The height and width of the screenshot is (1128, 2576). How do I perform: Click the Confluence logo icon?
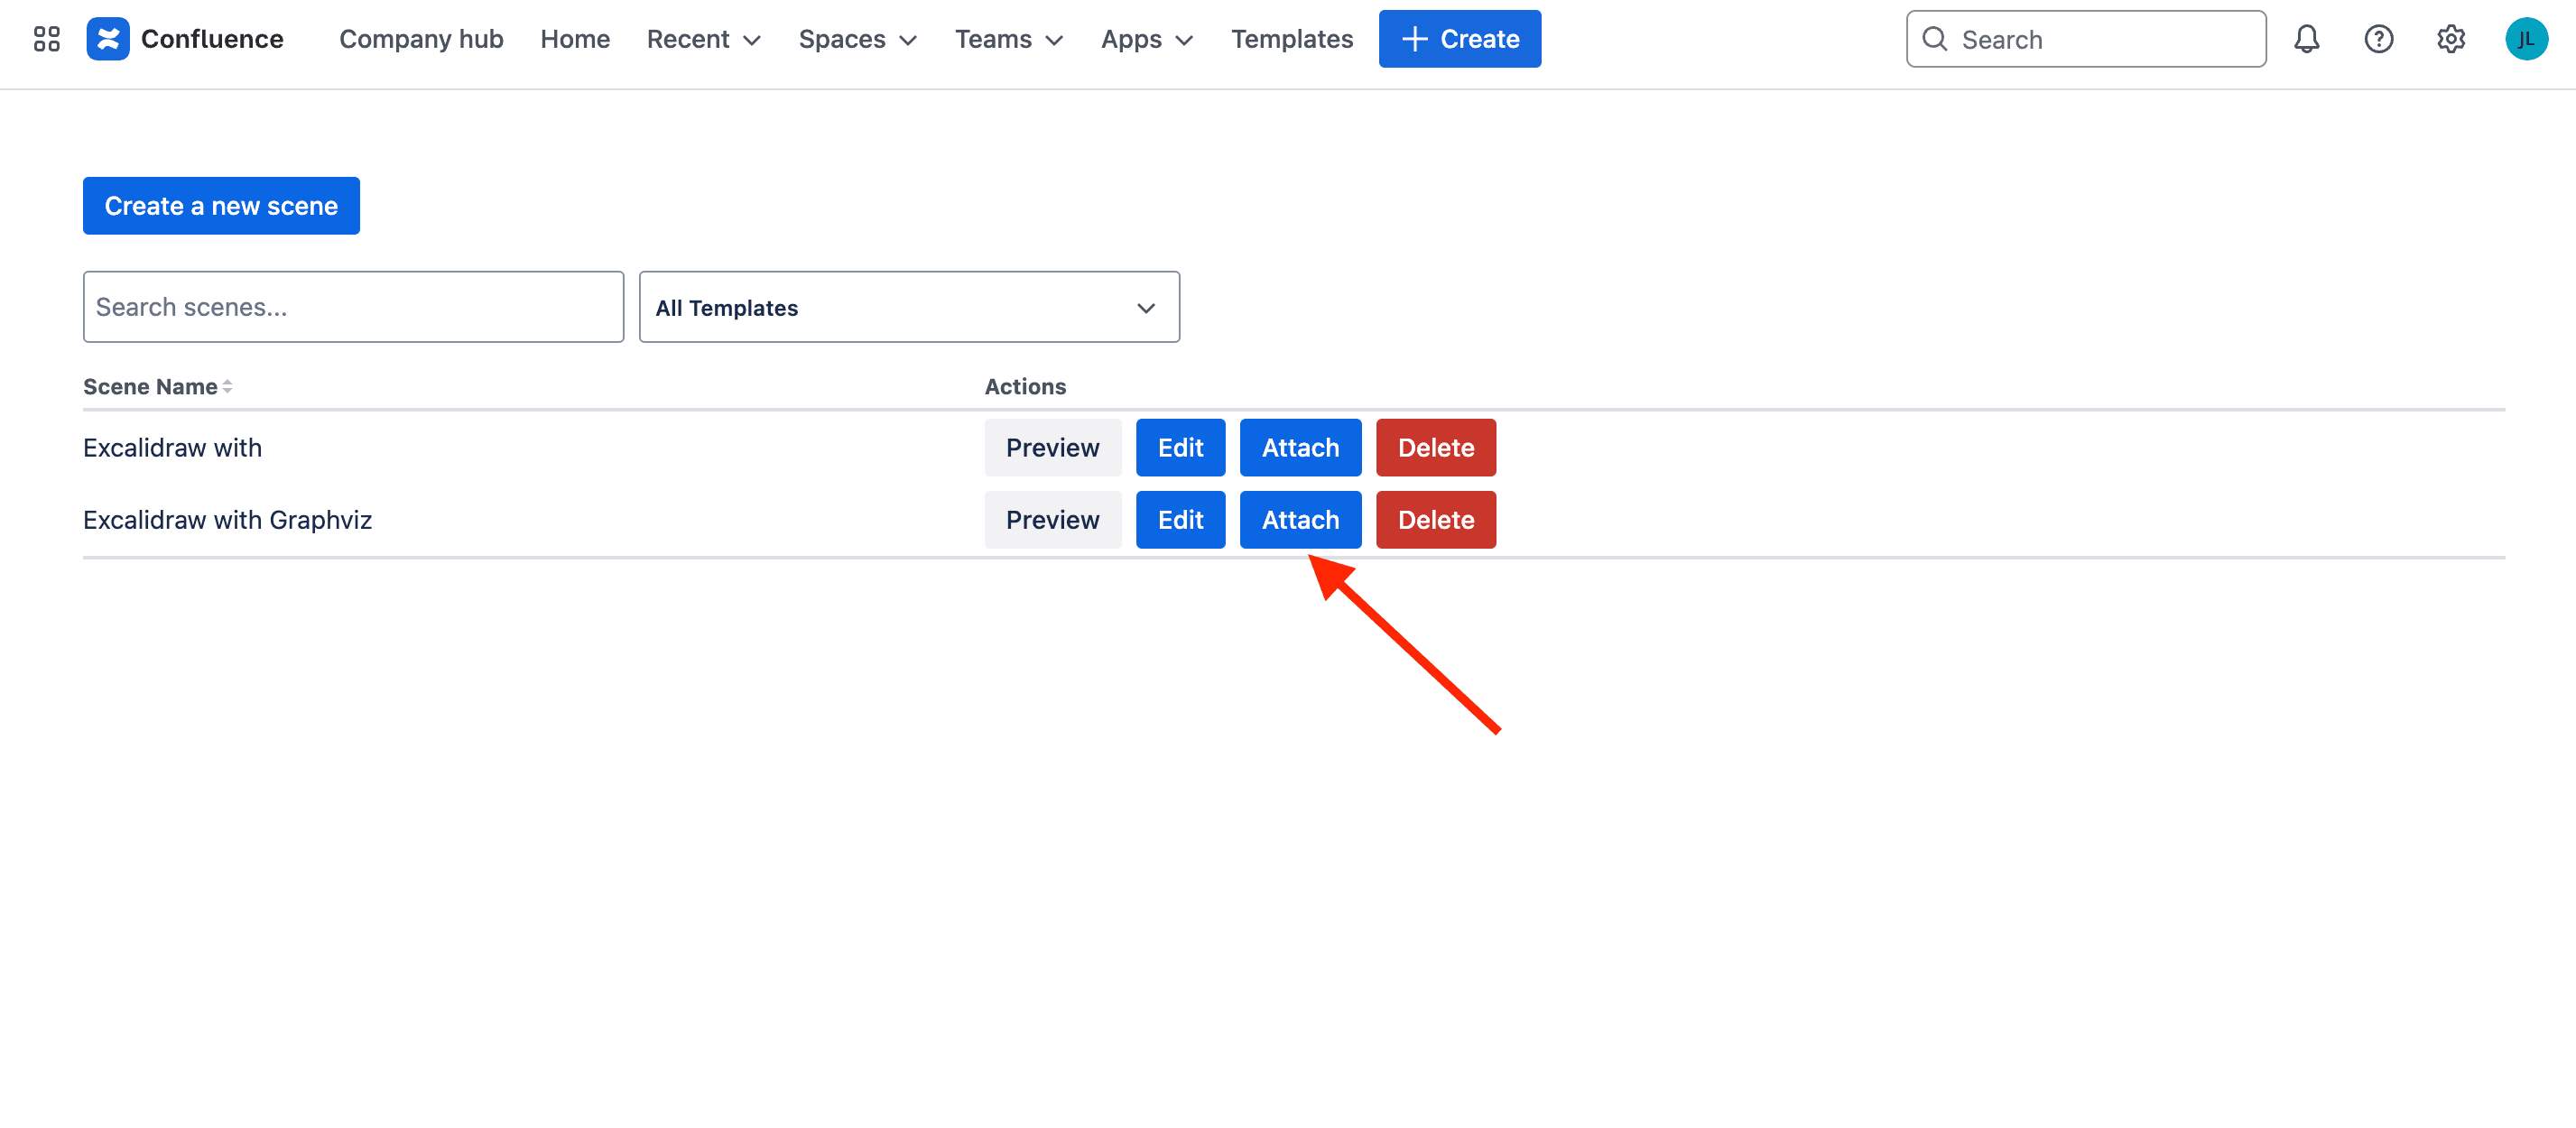point(108,39)
